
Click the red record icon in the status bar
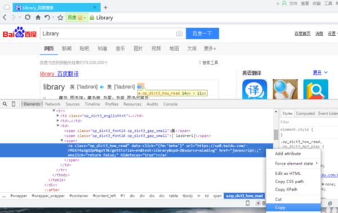pos(258,203)
